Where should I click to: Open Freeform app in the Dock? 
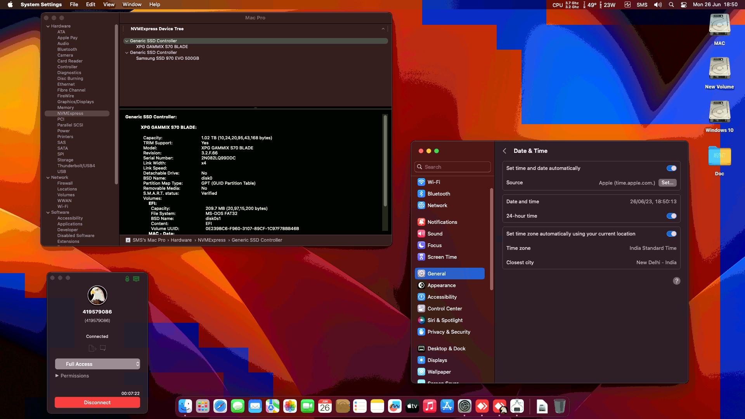point(395,406)
